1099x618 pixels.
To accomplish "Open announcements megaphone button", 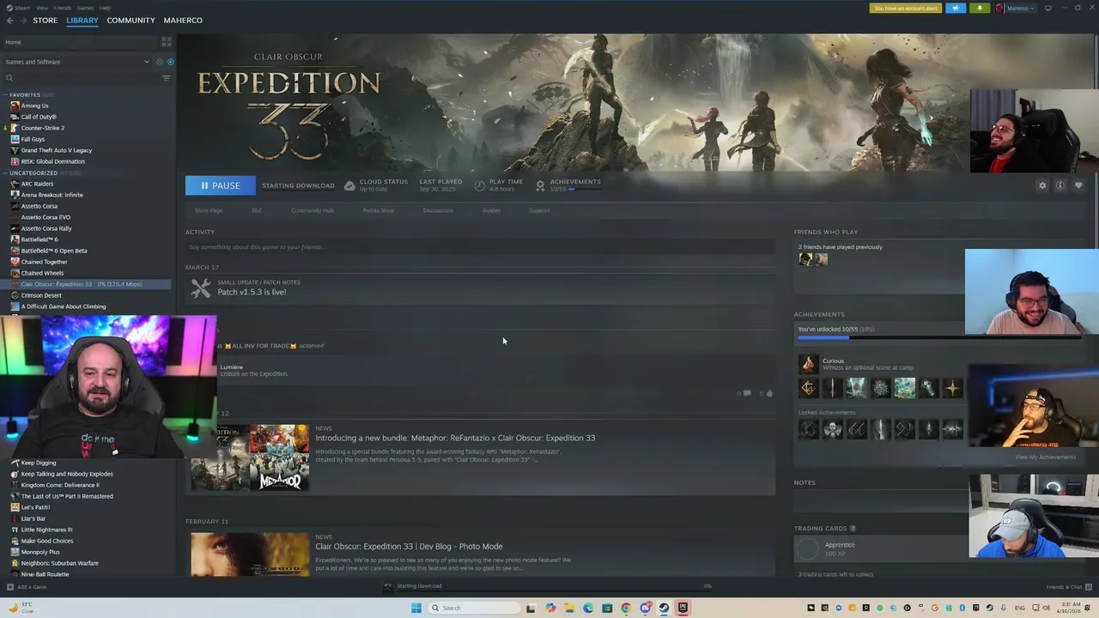I will (956, 9).
